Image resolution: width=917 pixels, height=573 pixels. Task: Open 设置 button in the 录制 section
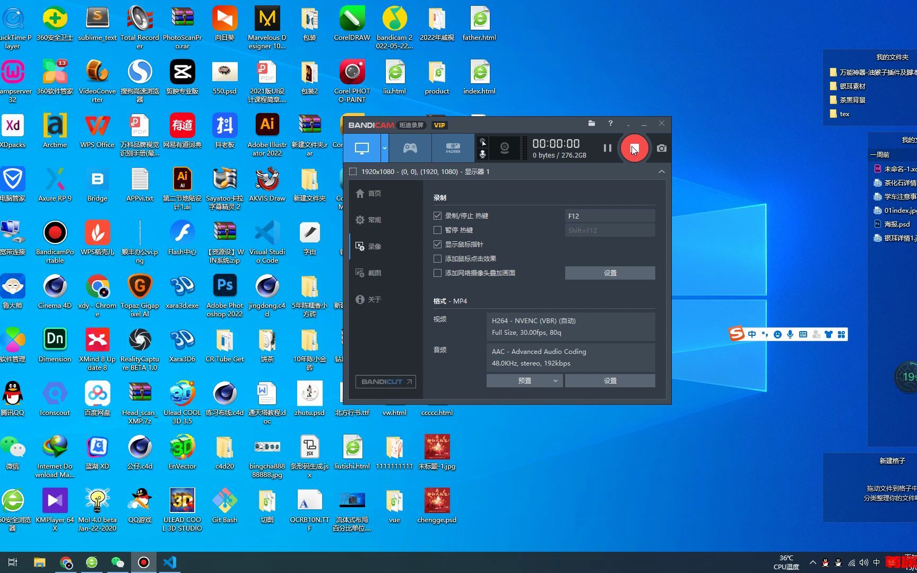pos(610,273)
